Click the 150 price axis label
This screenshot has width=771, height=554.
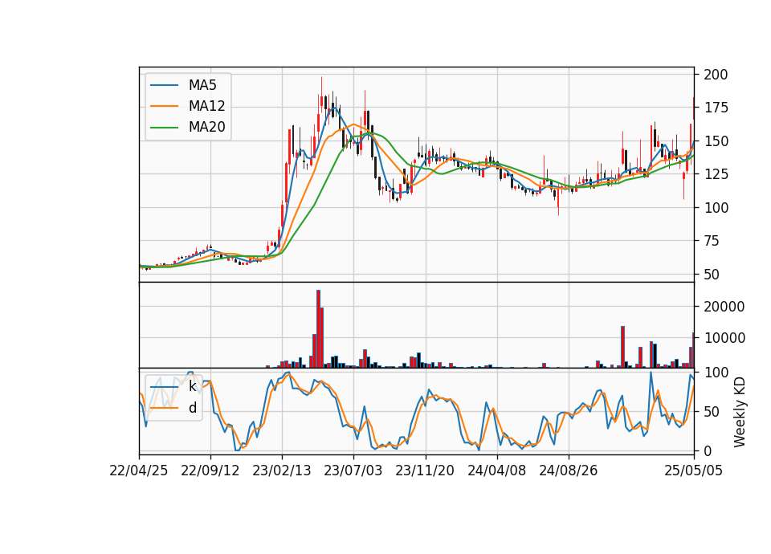[716, 141]
